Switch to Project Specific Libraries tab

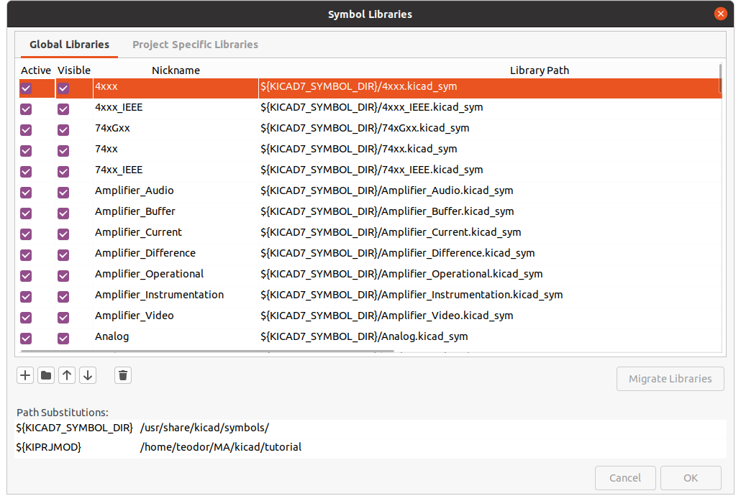tap(195, 45)
